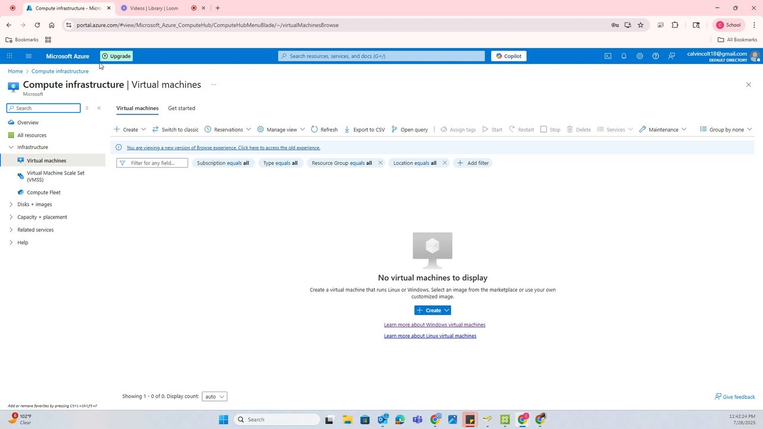This screenshot has height=429, width=763.
Task: Click the Compute infrastructure breadcrumb
Action: 60,71
